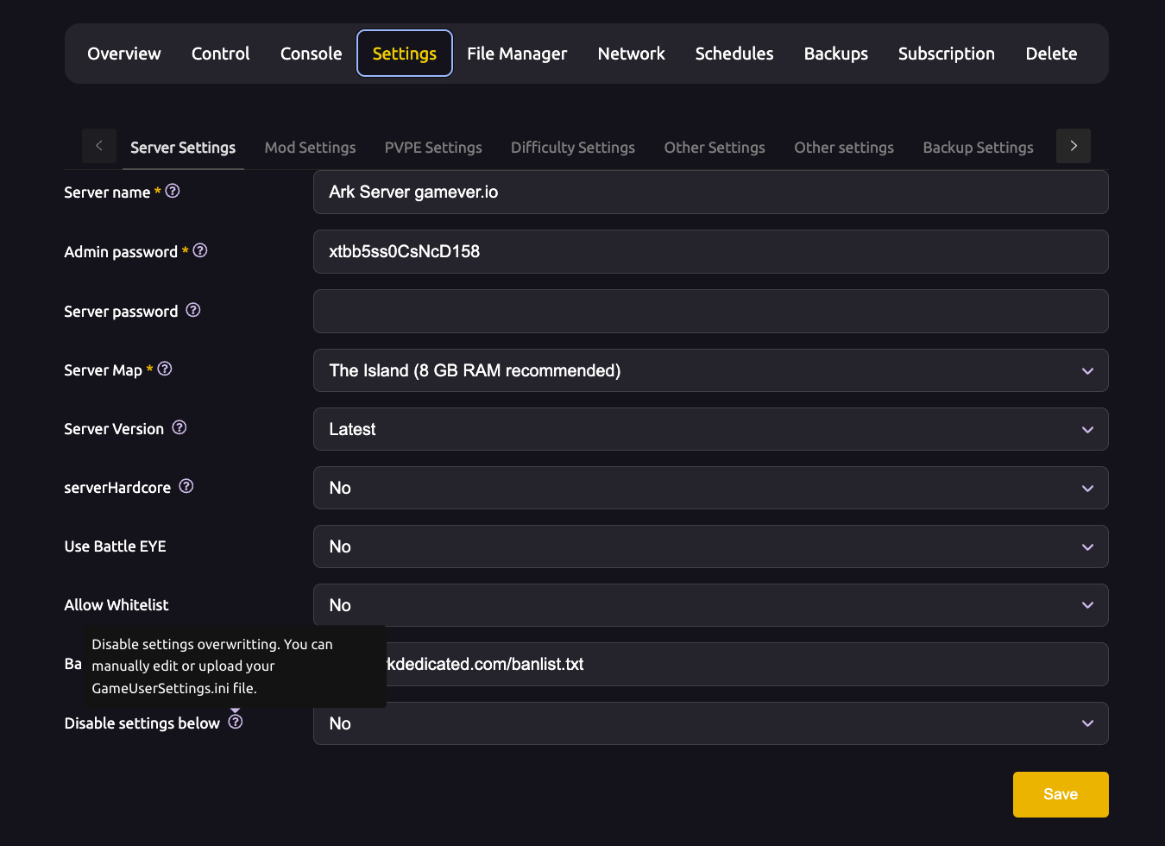
Task: Open the Disable settings below dropdown
Action: [710, 723]
